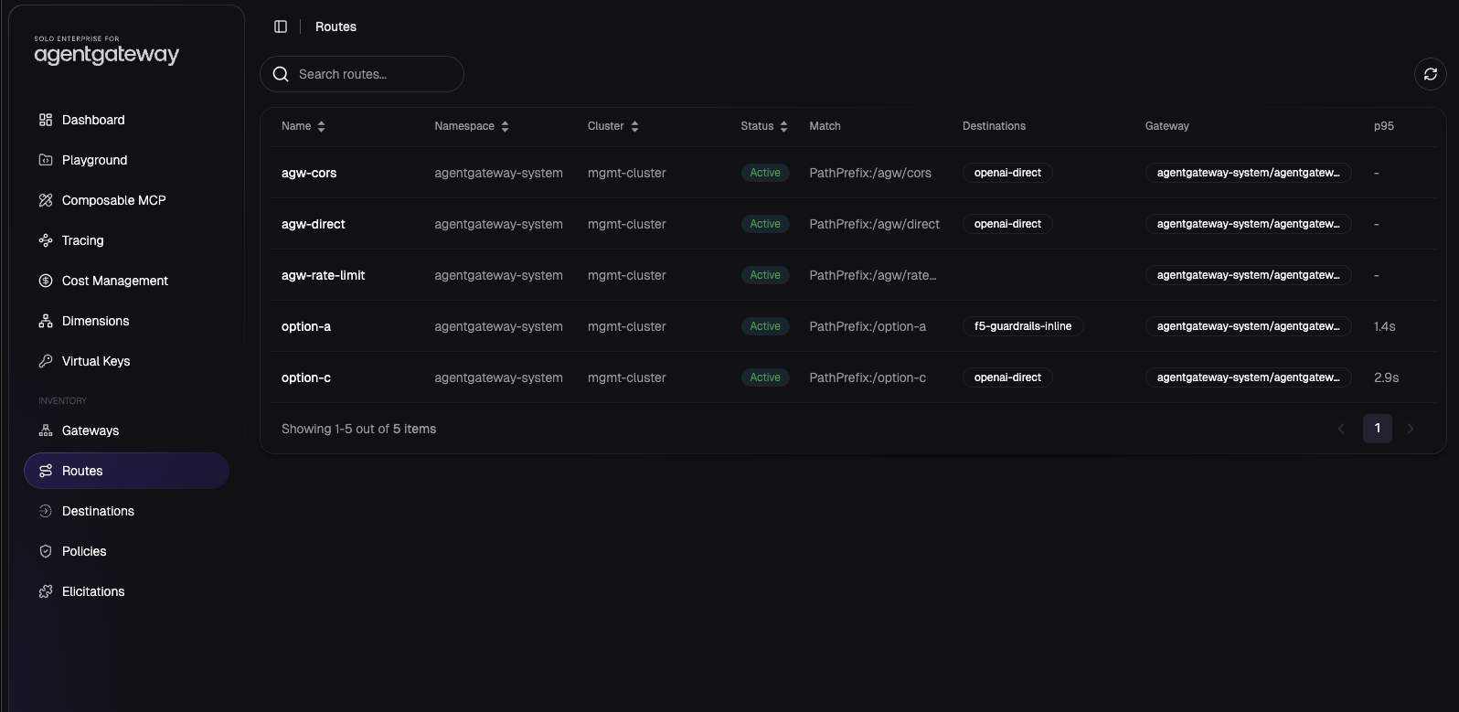This screenshot has width=1459, height=712.
Task: Click the Tracing sidebar icon
Action: pyautogui.click(x=46, y=240)
